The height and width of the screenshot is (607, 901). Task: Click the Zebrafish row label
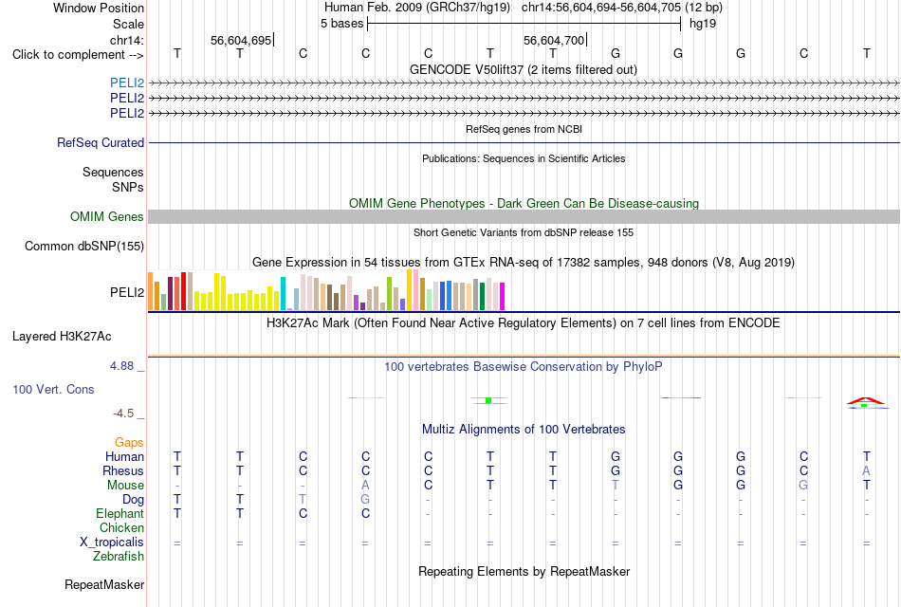click(x=119, y=557)
